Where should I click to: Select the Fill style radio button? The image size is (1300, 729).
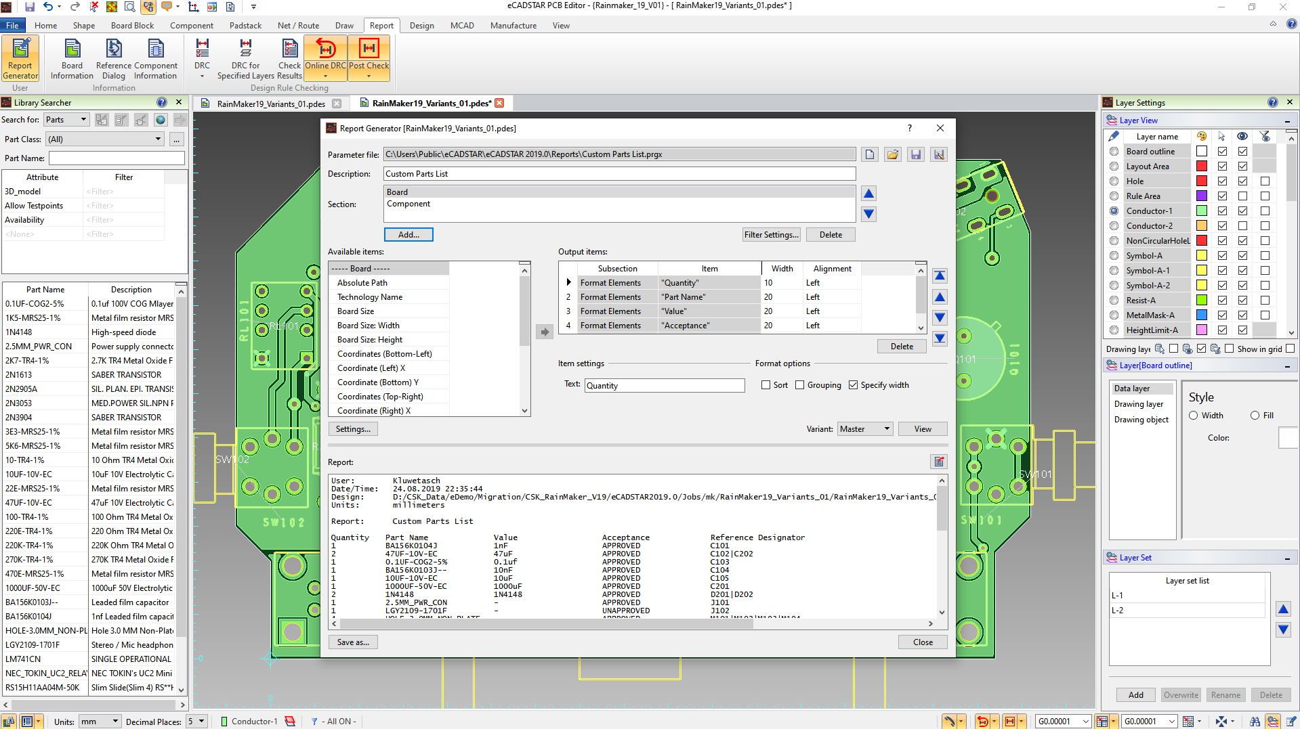(1255, 416)
